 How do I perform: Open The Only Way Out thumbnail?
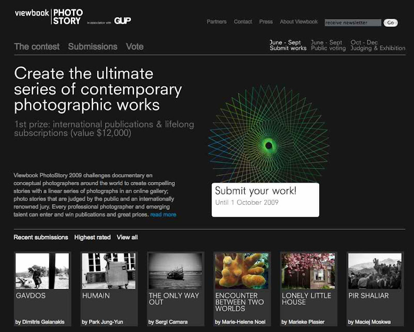(x=175, y=271)
